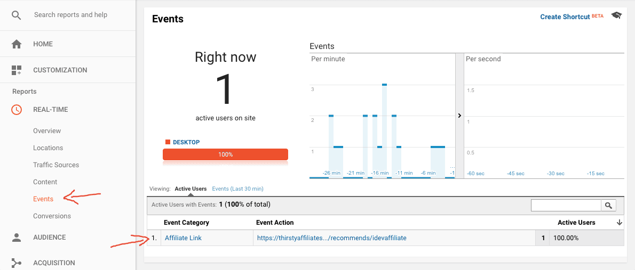Expand the per-second chart arrow

(x=459, y=116)
